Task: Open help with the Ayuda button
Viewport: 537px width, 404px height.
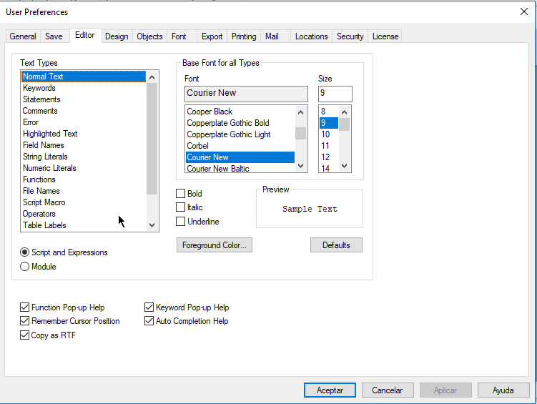Action: tap(503, 390)
